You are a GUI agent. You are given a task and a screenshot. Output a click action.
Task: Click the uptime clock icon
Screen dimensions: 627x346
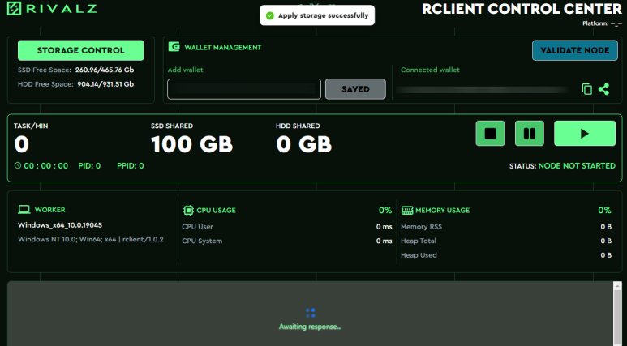point(18,165)
